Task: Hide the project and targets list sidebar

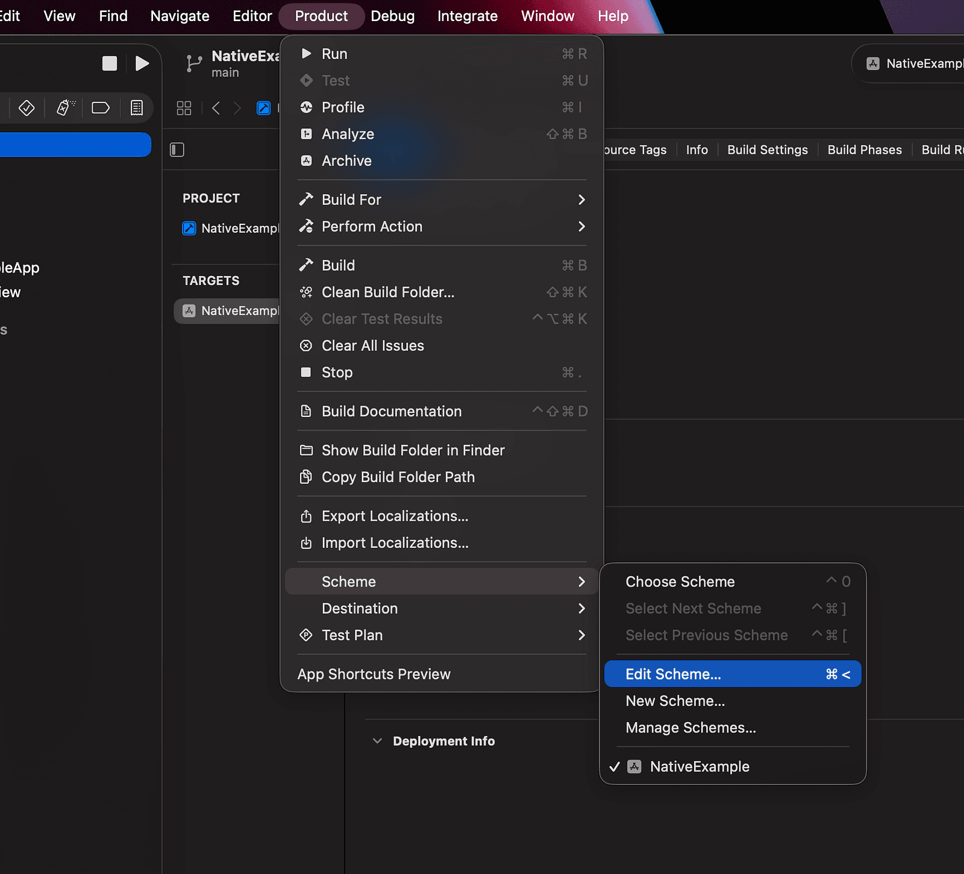Action: point(177,149)
